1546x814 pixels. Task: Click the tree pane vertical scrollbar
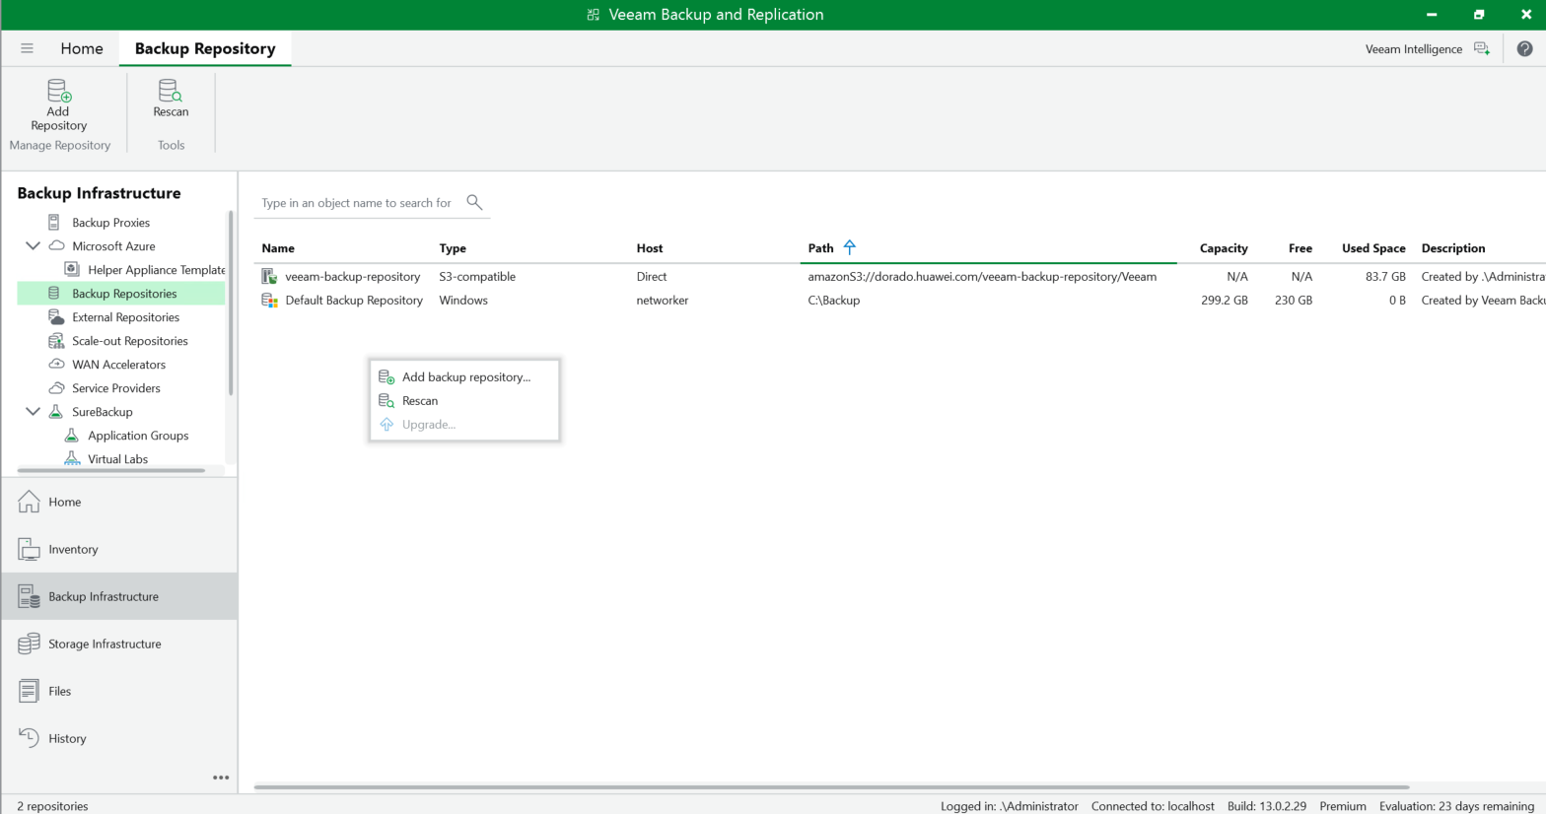point(231,304)
